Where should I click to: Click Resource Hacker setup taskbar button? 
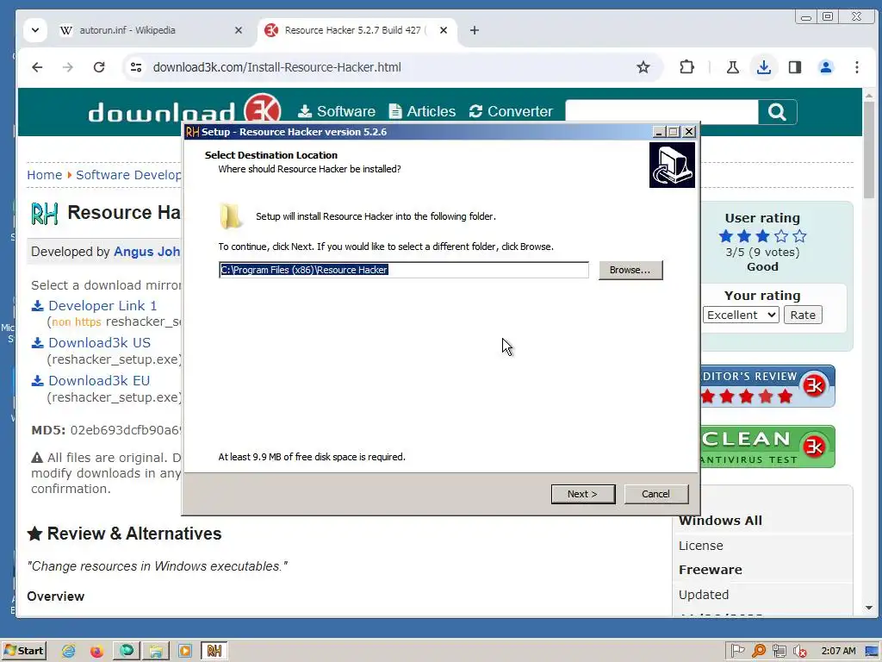point(214,651)
